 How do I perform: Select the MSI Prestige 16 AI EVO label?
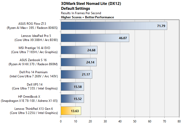click(34, 48)
